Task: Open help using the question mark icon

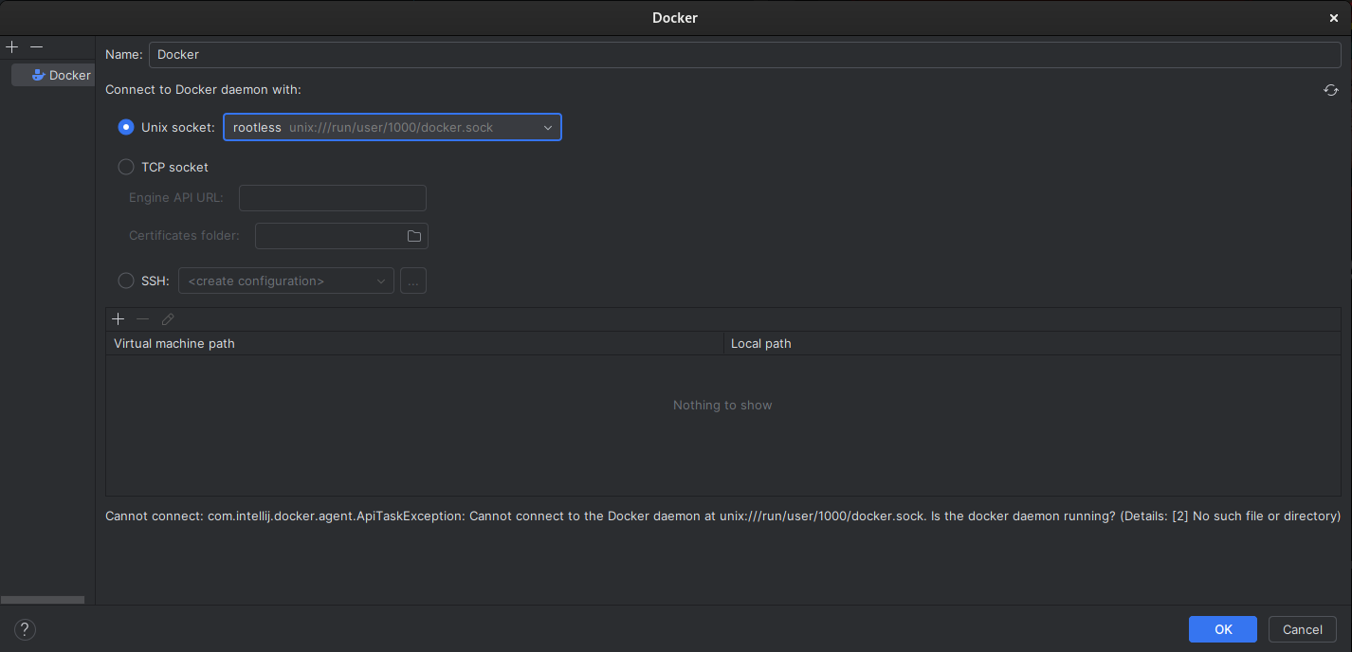Action: 24,629
